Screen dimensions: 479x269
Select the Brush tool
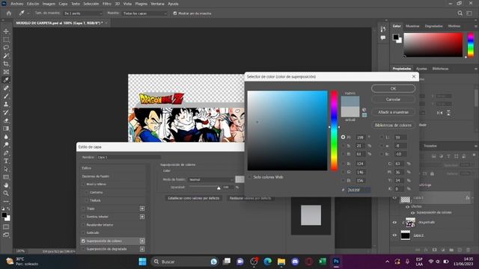pos(6,96)
